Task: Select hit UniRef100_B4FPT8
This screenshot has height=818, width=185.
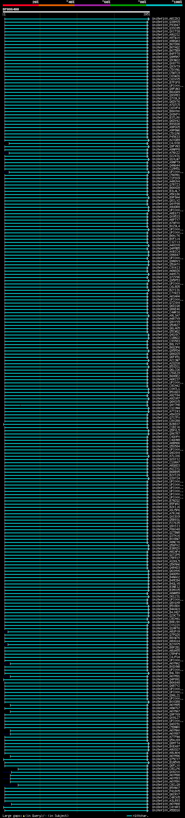Action: click(x=166, y=54)
